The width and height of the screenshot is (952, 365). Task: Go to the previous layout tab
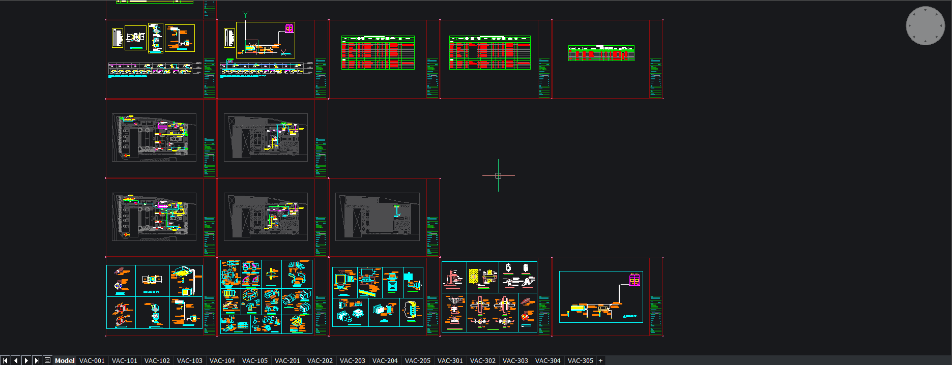point(16,360)
